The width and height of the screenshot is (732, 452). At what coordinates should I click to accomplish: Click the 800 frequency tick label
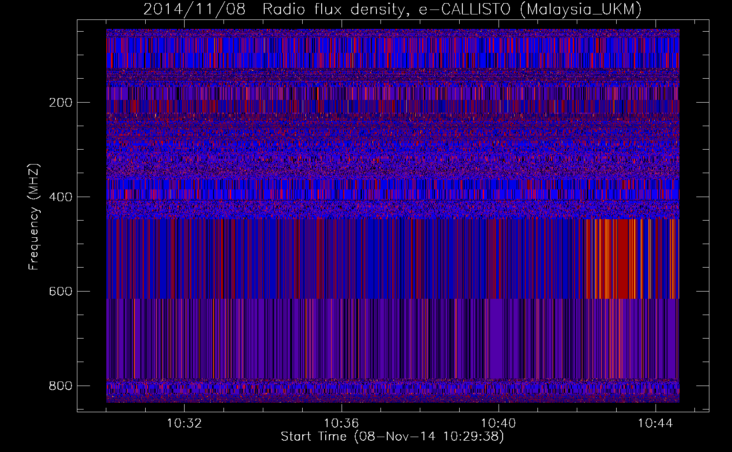pos(61,386)
